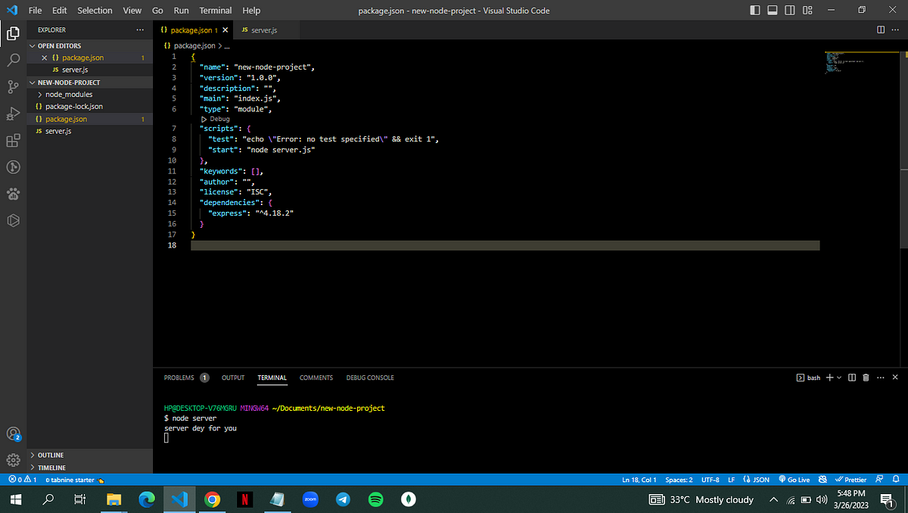Open the Explorer view in activity bar
This screenshot has height=513, width=908.
13,33
